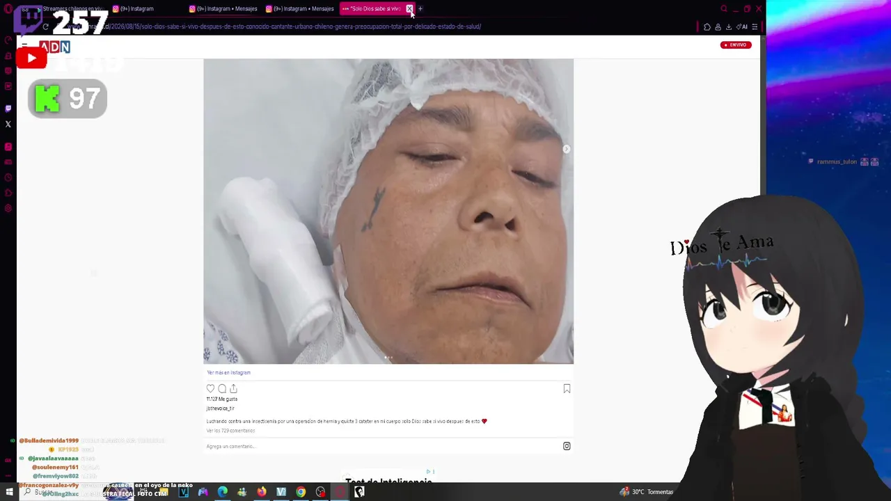Open the Instagram logo icon beside the comment box

pos(567,446)
